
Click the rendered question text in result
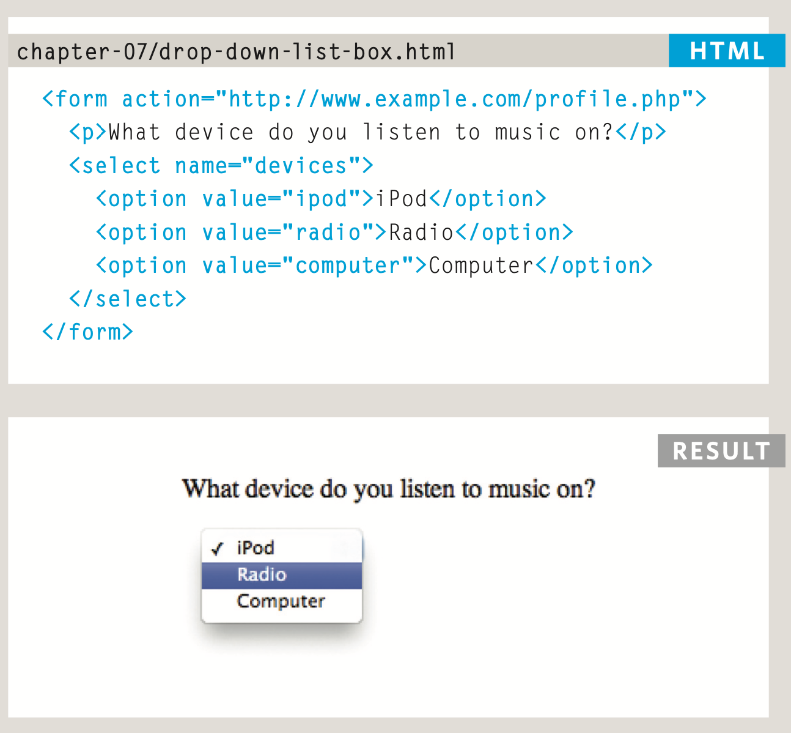point(389,489)
